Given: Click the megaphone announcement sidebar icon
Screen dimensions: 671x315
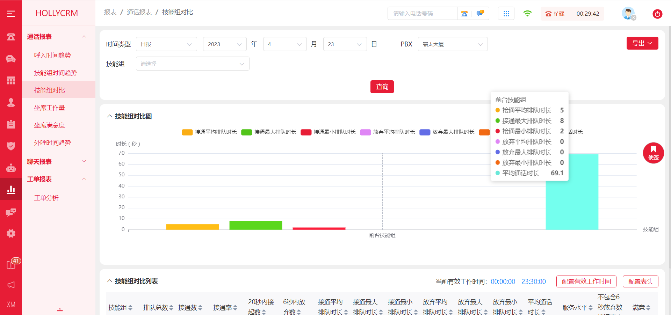Looking at the screenshot, I should point(11,285).
